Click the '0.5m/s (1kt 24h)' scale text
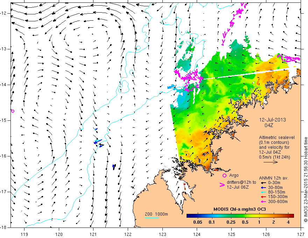Viewport: 308px width, 238px height. tap(275, 157)
